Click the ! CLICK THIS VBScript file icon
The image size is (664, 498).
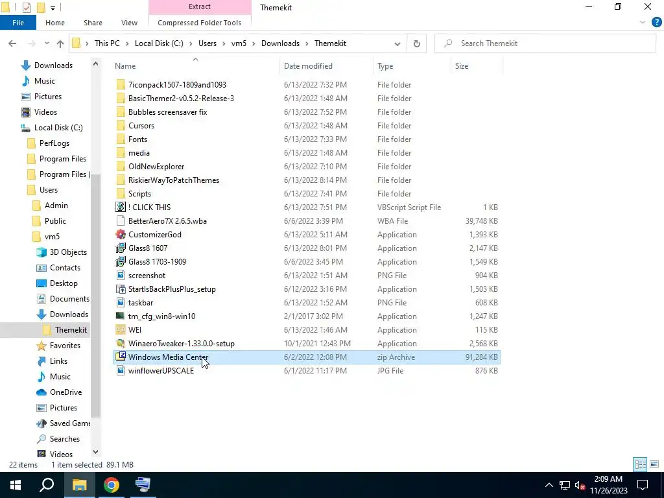(121, 207)
